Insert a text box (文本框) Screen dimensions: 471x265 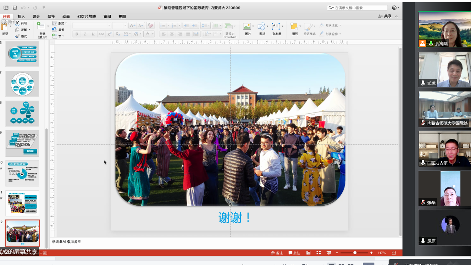pyautogui.click(x=277, y=29)
